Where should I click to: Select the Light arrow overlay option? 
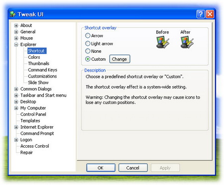coord(88,44)
